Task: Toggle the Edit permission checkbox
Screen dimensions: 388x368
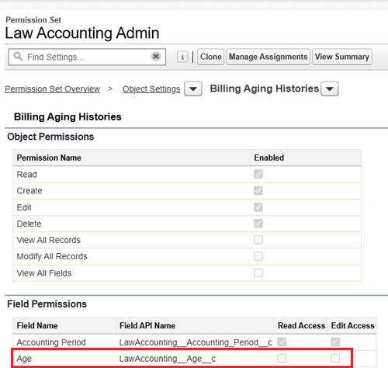Action: [258, 207]
